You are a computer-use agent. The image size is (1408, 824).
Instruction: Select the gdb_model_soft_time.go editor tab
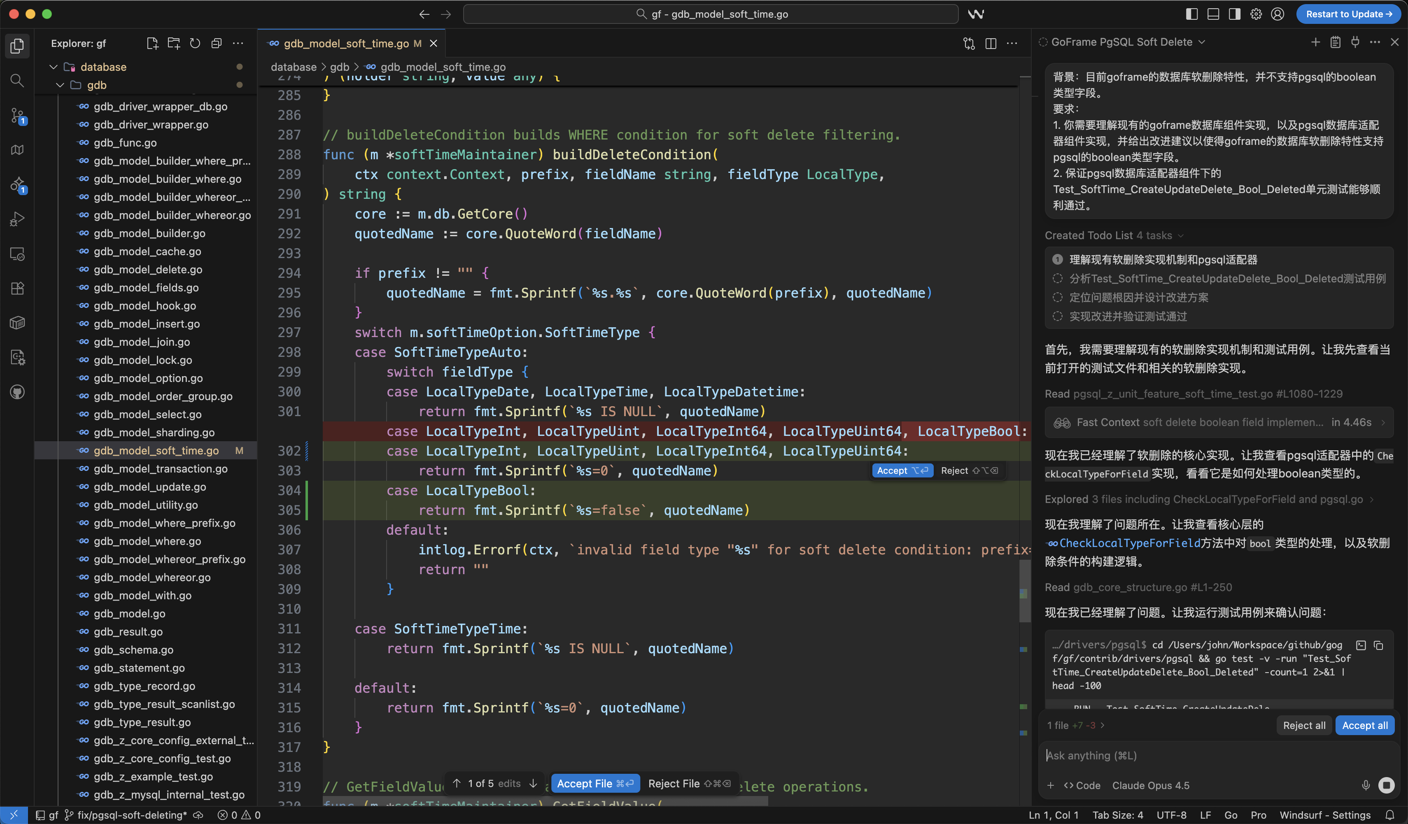coord(346,44)
